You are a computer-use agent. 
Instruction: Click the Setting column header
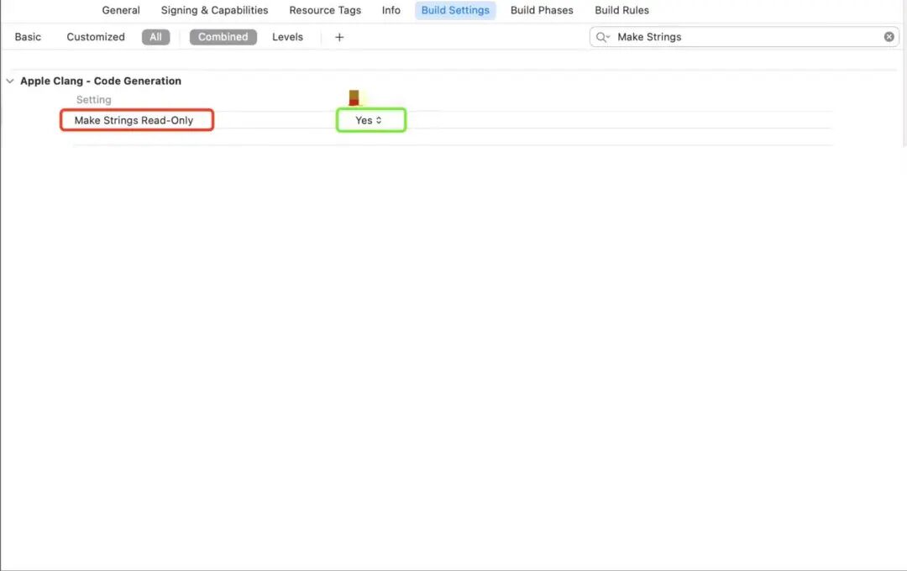pyautogui.click(x=94, y=100)
